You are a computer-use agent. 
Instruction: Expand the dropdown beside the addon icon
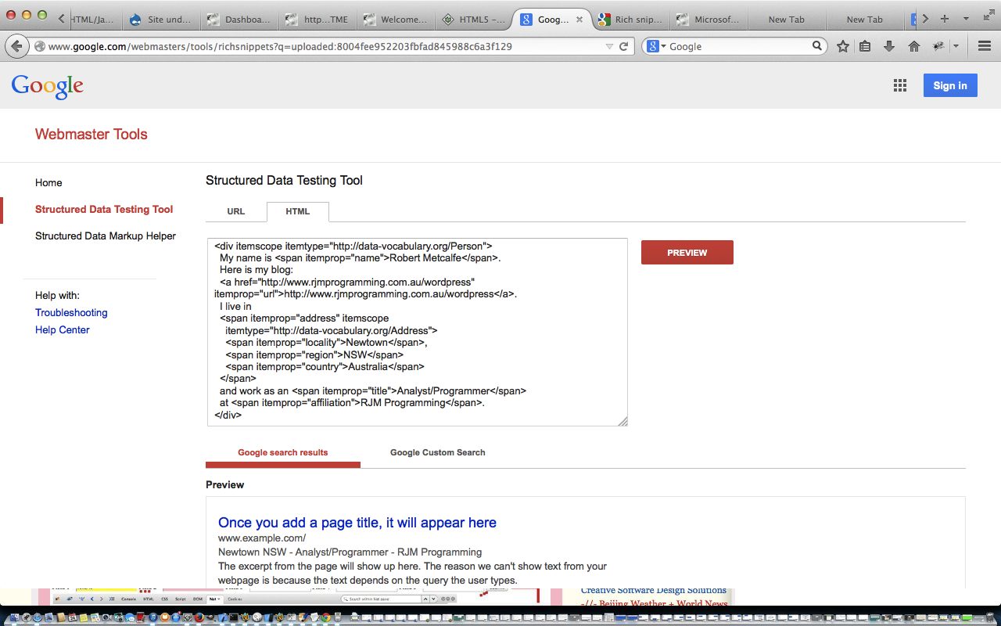point(956,46)
